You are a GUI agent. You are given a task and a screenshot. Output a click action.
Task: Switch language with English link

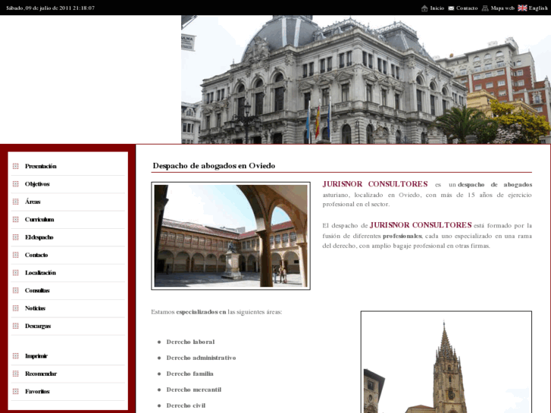pyautogui.click(x=538, y=8)
